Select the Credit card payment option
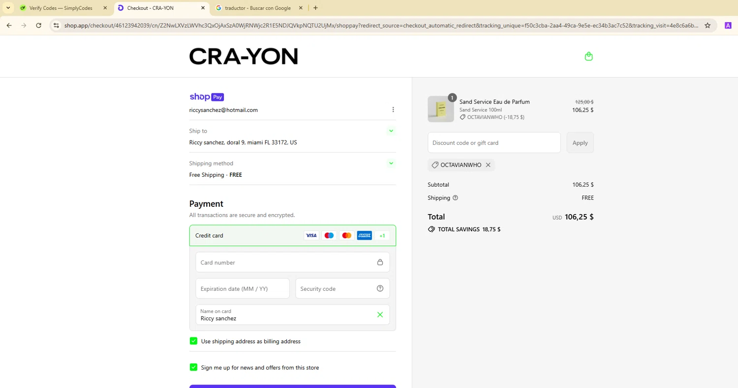 pos(293,236)
